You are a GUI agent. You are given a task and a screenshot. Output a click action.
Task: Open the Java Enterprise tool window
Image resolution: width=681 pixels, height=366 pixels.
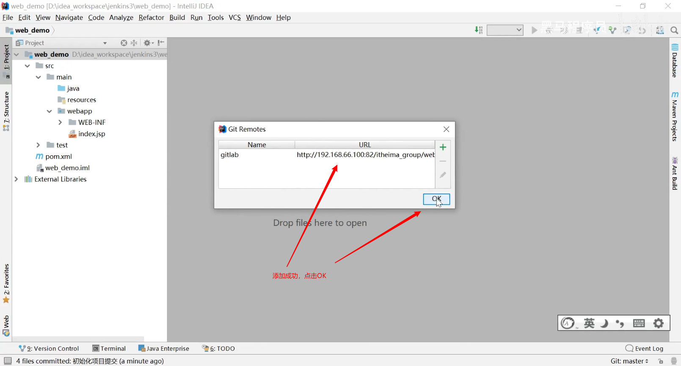(x=163, y=348)
